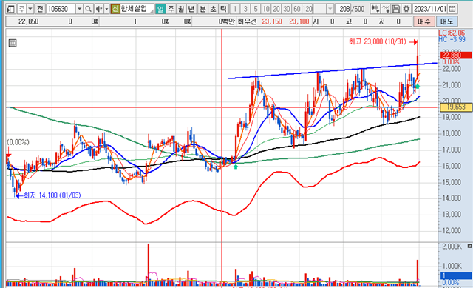The width and height of the screenshot is (473, 288).
Task: Select the 일 daily chart period
Action: (160, 9)
